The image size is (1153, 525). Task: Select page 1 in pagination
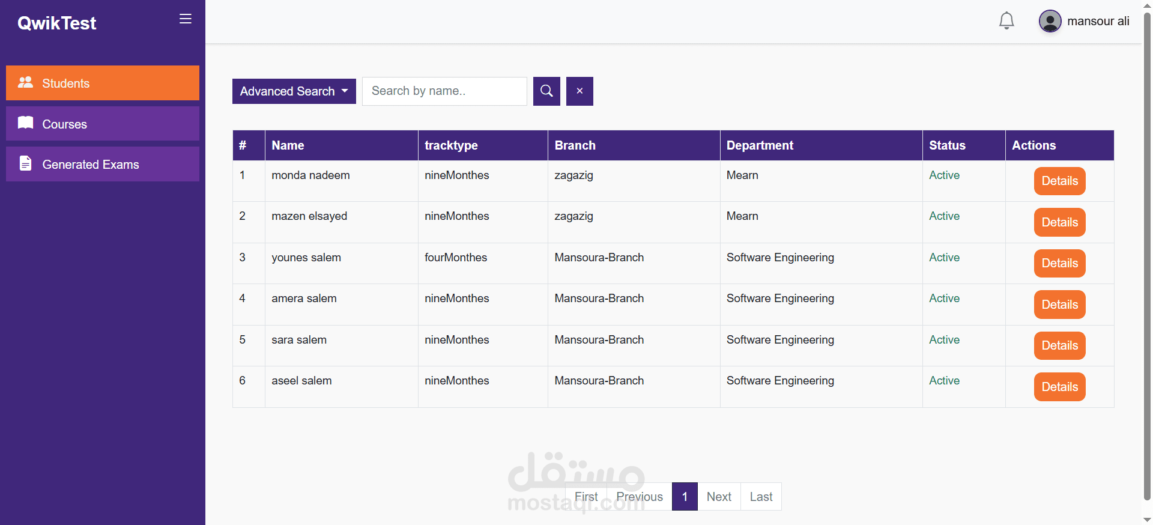coord(685,497)
